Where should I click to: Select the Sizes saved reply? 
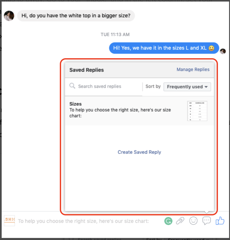pos(139,111)
